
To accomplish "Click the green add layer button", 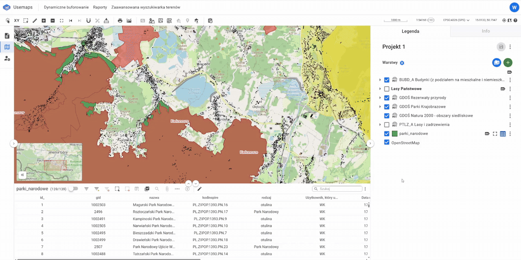I will pyautogui.click(x=508, y=63).
